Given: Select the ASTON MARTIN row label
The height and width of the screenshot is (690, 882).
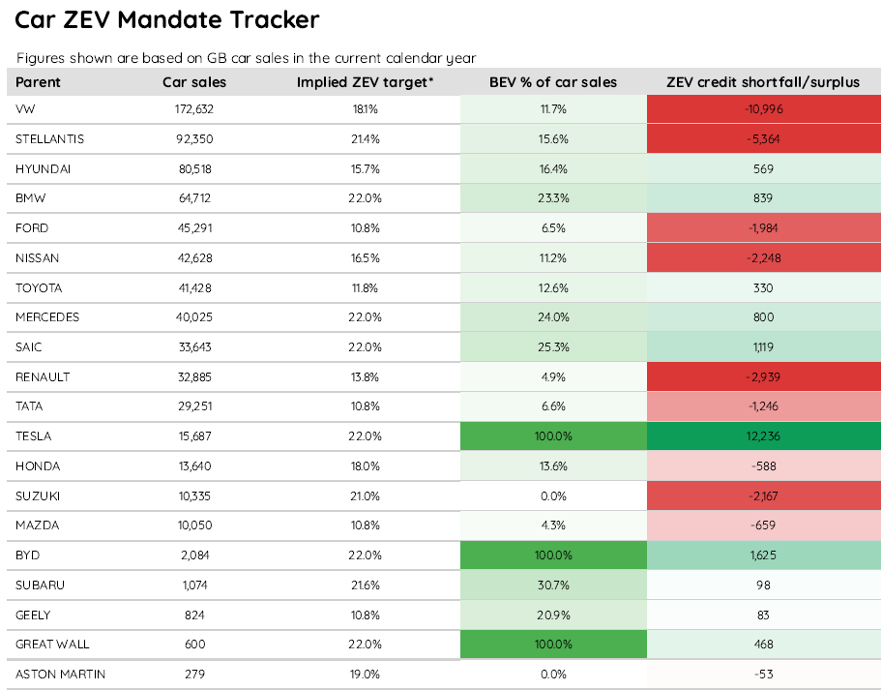Looking at the screenshot, I should pyautogui.click(x=60, y=675).
